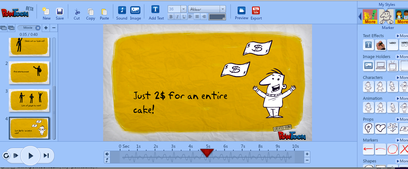This screenshot has height=169, width=408.
Task: Cut the selection using scissors icon
Action: (77, 13)
